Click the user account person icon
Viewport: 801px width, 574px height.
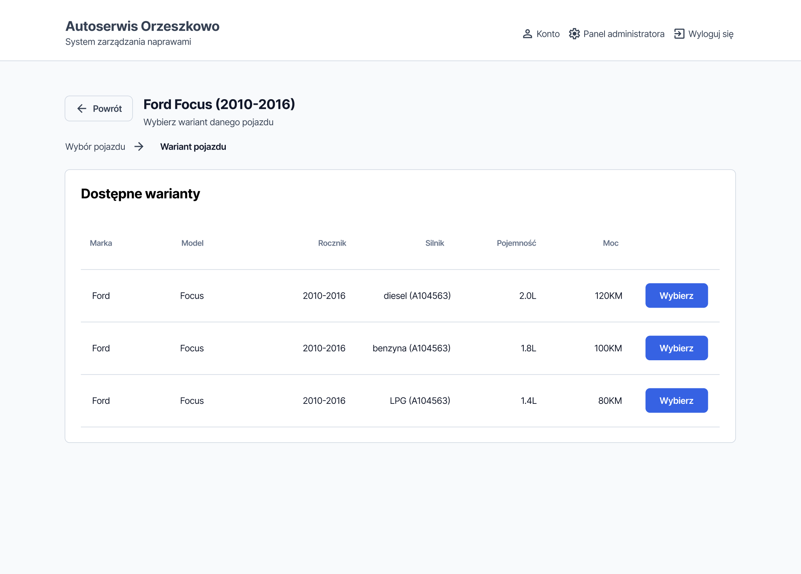[x=527, y=34]
